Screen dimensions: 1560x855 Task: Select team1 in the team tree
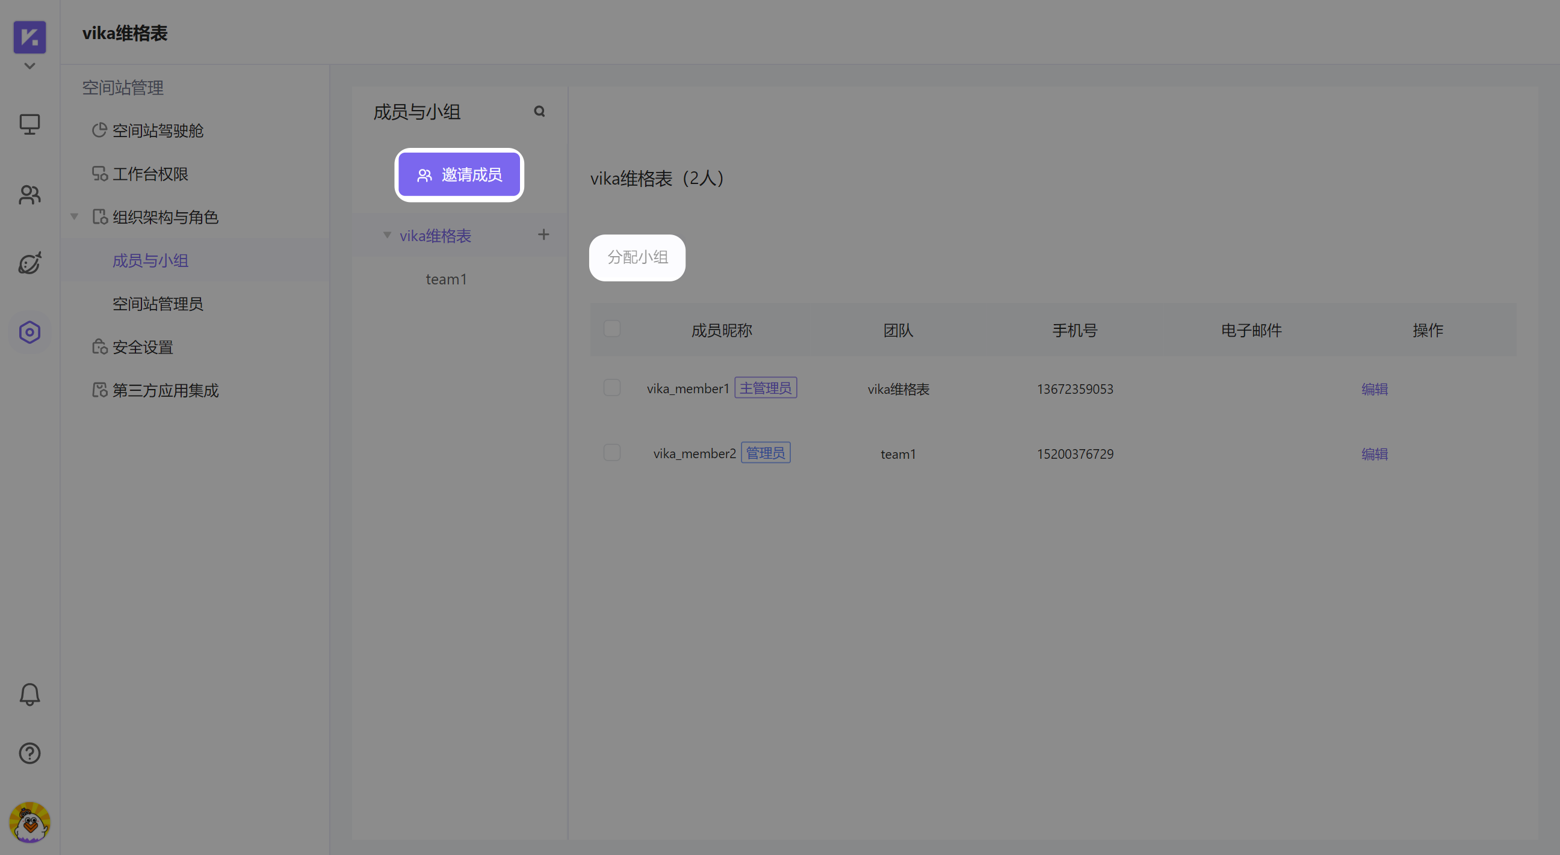click(447, 279)
